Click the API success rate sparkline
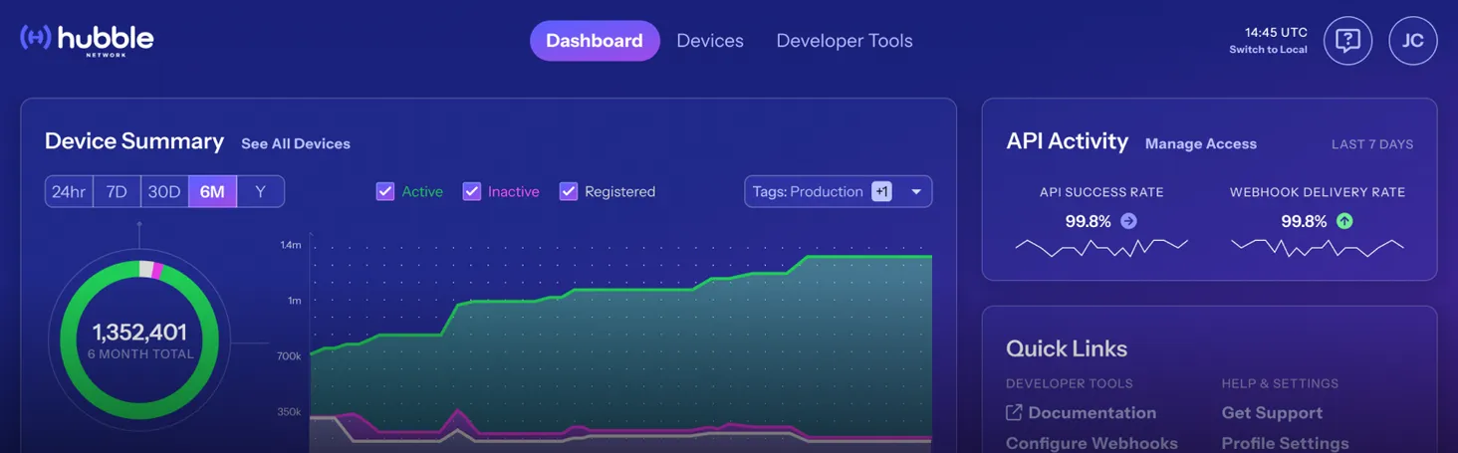 click(1101, 246)
